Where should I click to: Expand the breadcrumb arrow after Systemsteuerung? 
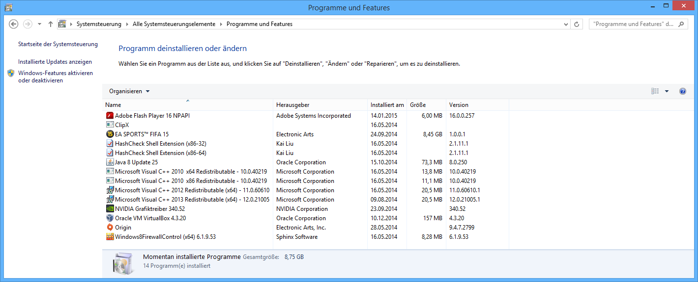tap(127, 24)
